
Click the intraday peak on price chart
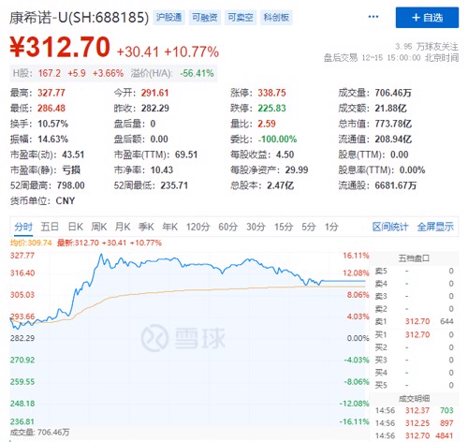tap(101, 255)
